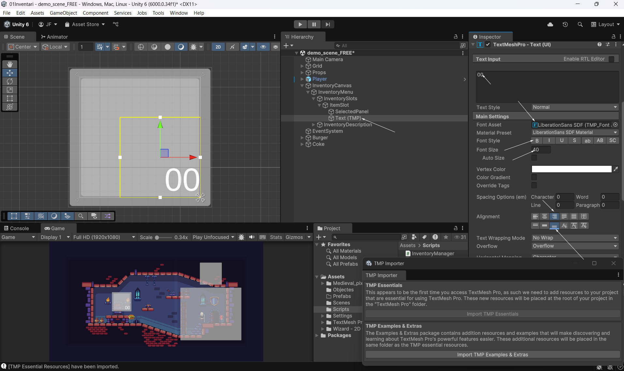Viewport: 624px width, 371px height.
Task: Toggle Enable RTL Editor checkbox
Action: (x=612, y=59)
